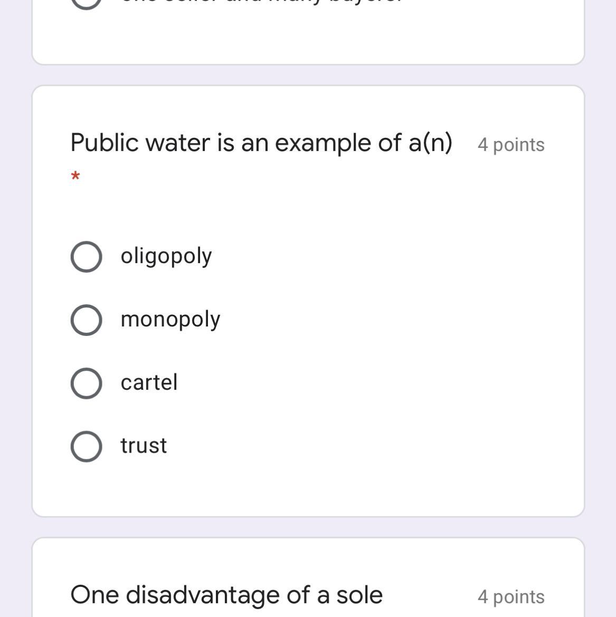Mark the trust radio button
The height and width of the screenshot is (617, 616).
[x=86, y=446]
